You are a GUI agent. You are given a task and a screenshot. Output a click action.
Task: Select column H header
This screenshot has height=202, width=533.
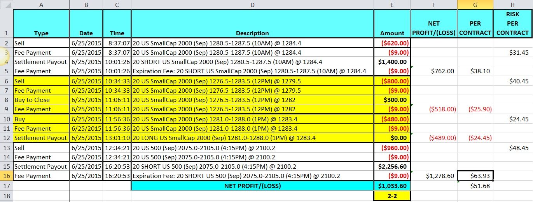tap(513, 4)
